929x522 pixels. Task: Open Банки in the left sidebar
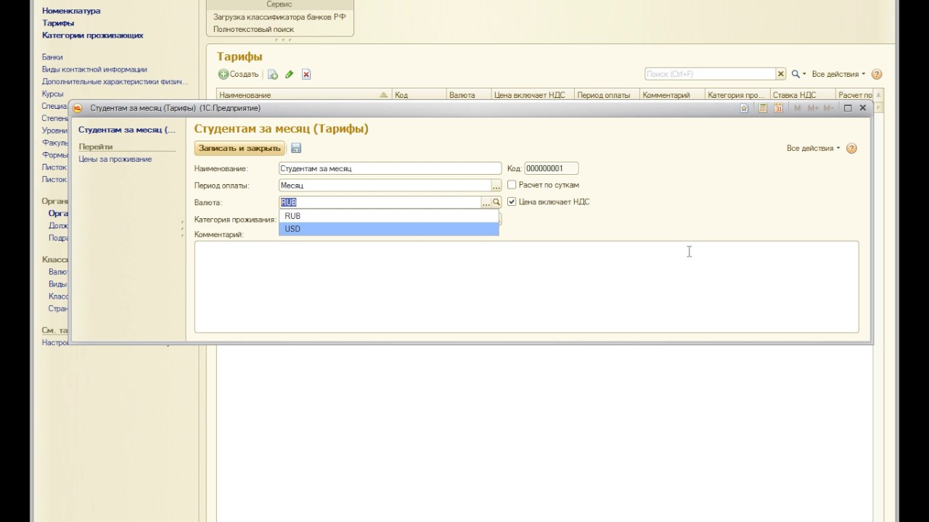pos(52,57)
